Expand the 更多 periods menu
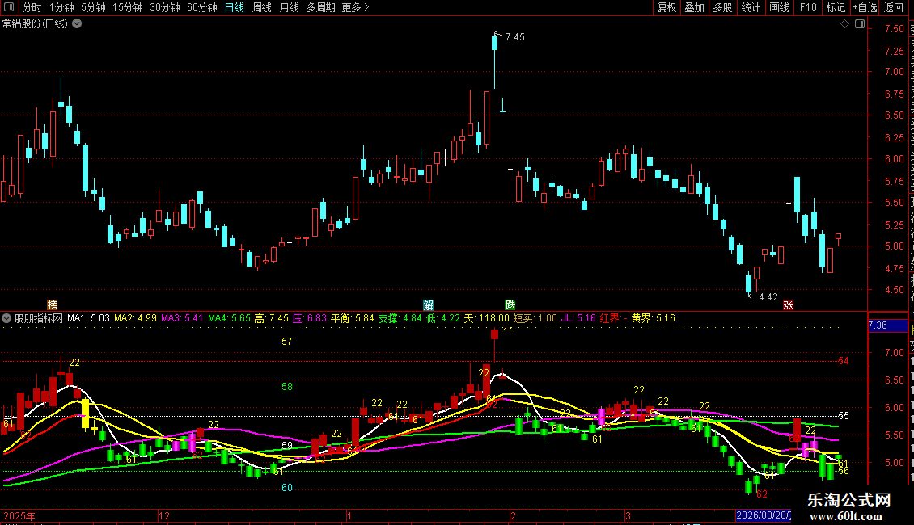 pos(355,7)
